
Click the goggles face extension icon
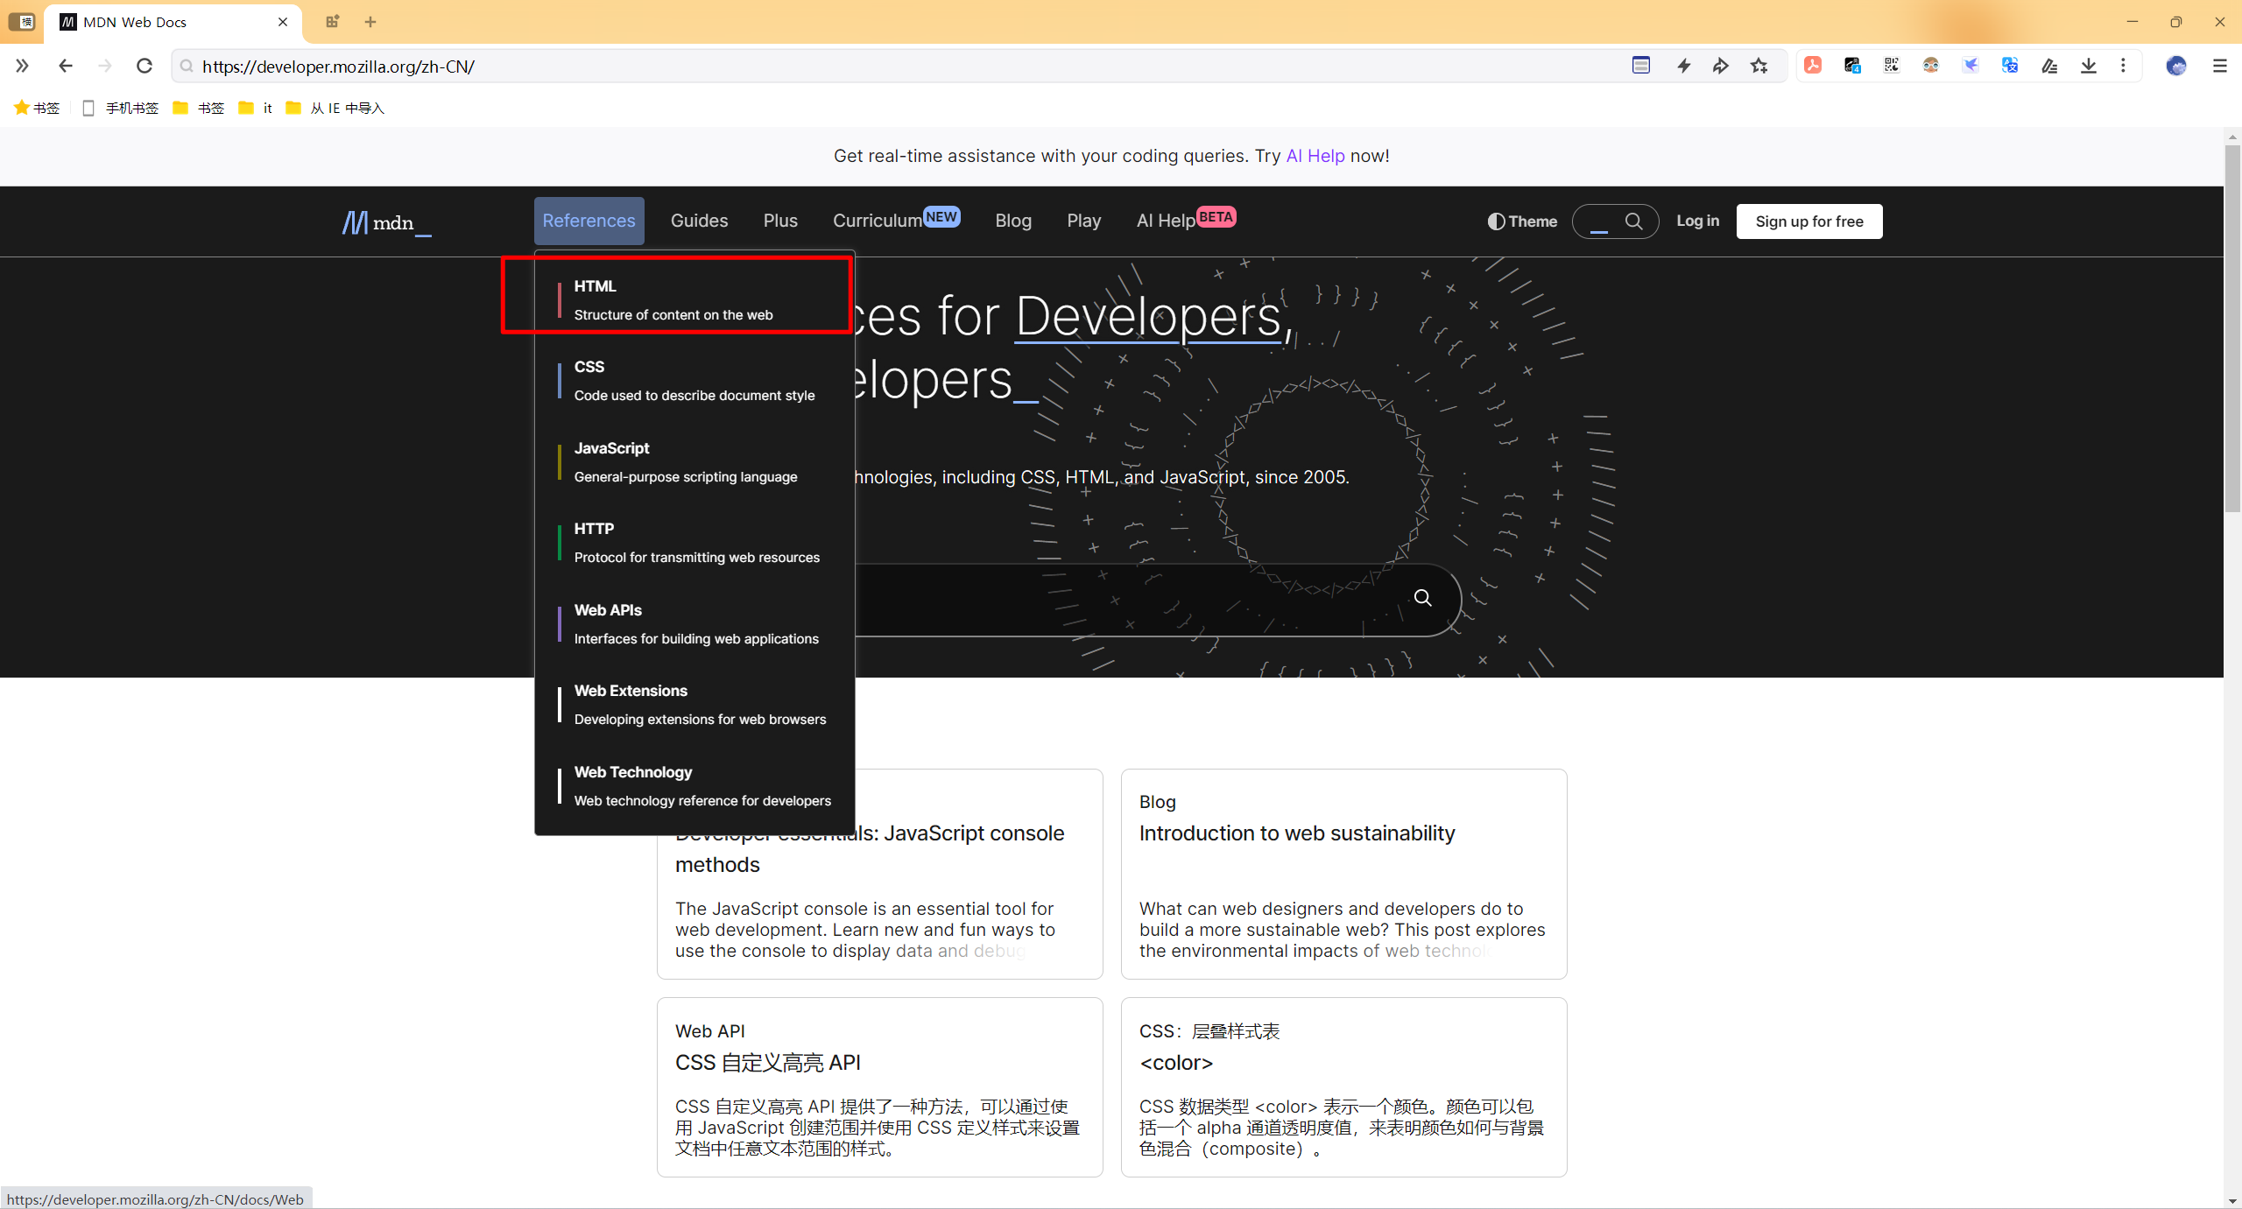[1931, 66]
